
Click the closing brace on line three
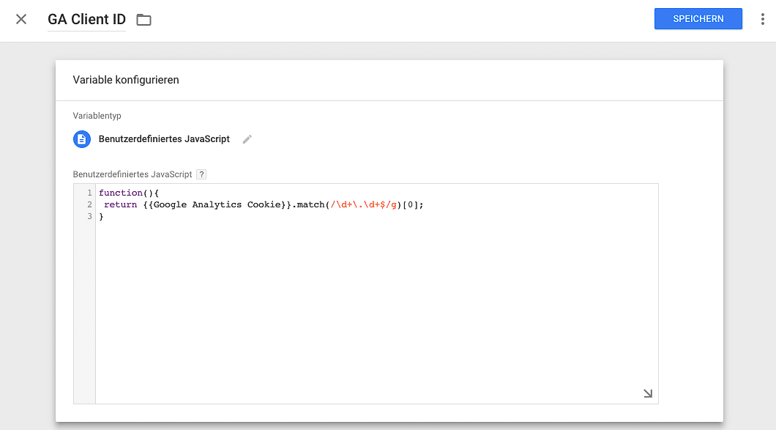[101, 217]
